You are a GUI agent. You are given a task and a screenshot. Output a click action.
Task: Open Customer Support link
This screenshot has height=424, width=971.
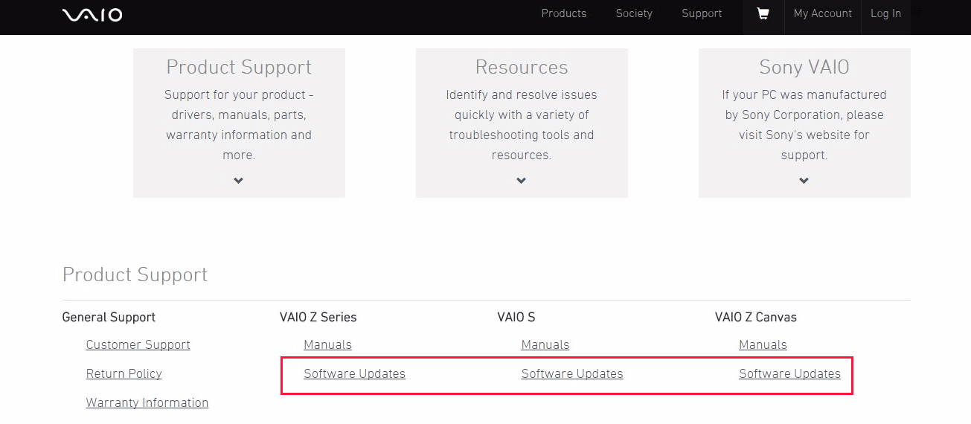point(138,344)
